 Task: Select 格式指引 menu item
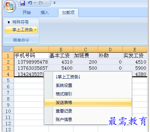point(64,94)
